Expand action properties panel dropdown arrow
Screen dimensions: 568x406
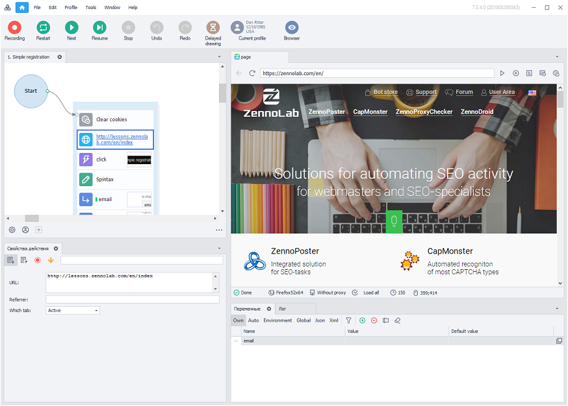(219, 248)
